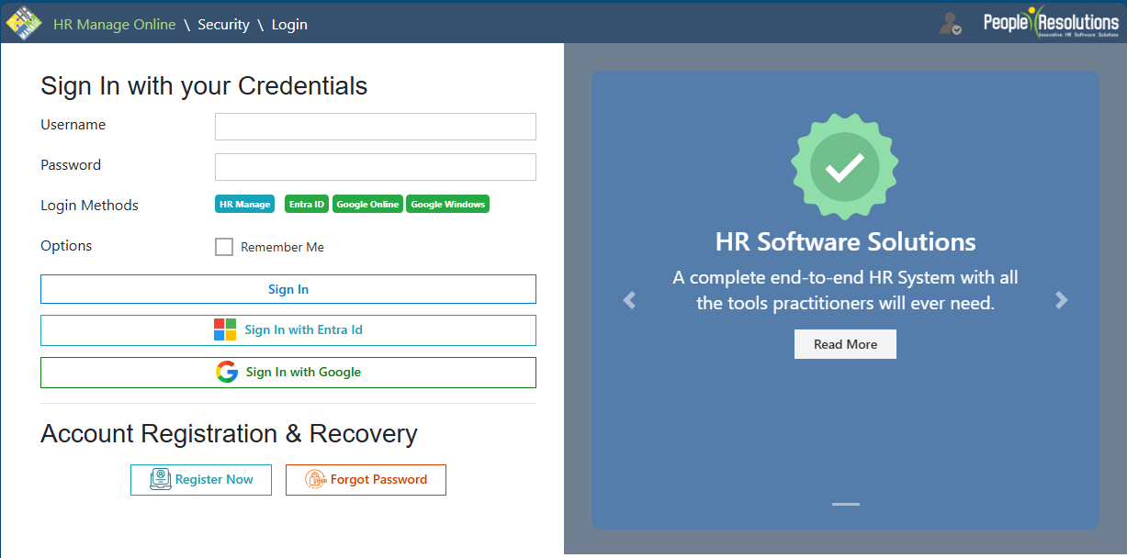Screen dimensions: 1127x558
Task: Choose the Google Online login method
Action: pos(367,204)
